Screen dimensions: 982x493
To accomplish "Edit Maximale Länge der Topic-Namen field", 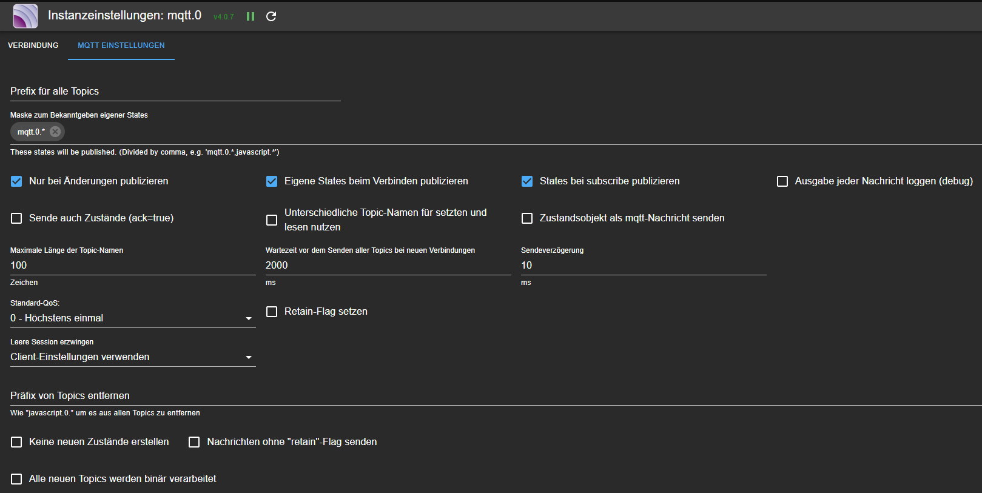I will pyautogui.click(x=132, y=266).
